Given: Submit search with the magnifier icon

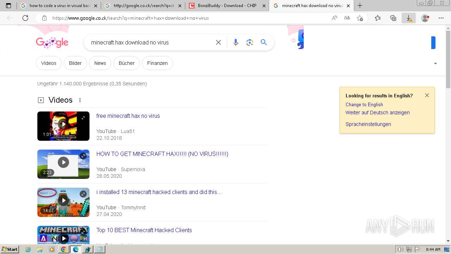Looking at the screenshot, I should pyautogui.click(x=264, y=42).
